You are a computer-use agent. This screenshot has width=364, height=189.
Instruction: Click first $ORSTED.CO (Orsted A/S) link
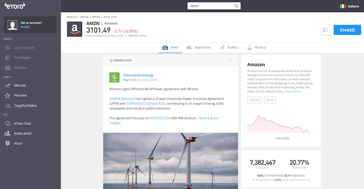[146, 103]
